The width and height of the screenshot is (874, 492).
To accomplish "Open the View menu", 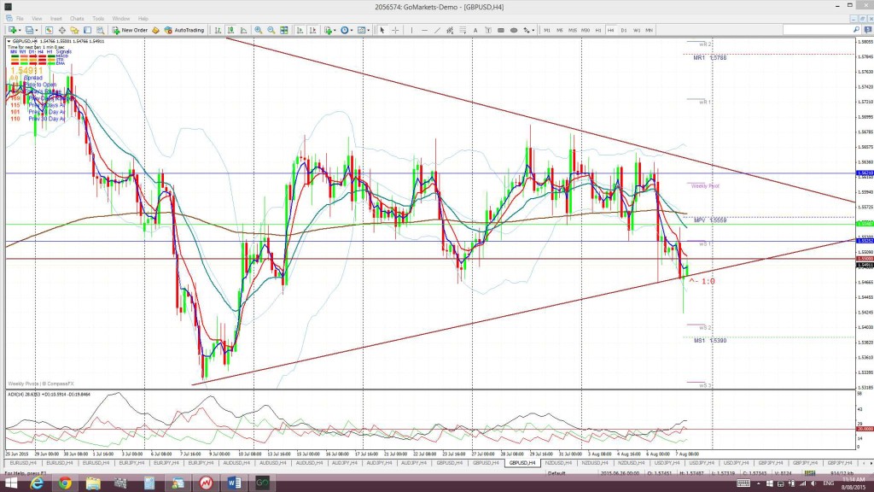I will pyautogui.click(x=37, y=19).
